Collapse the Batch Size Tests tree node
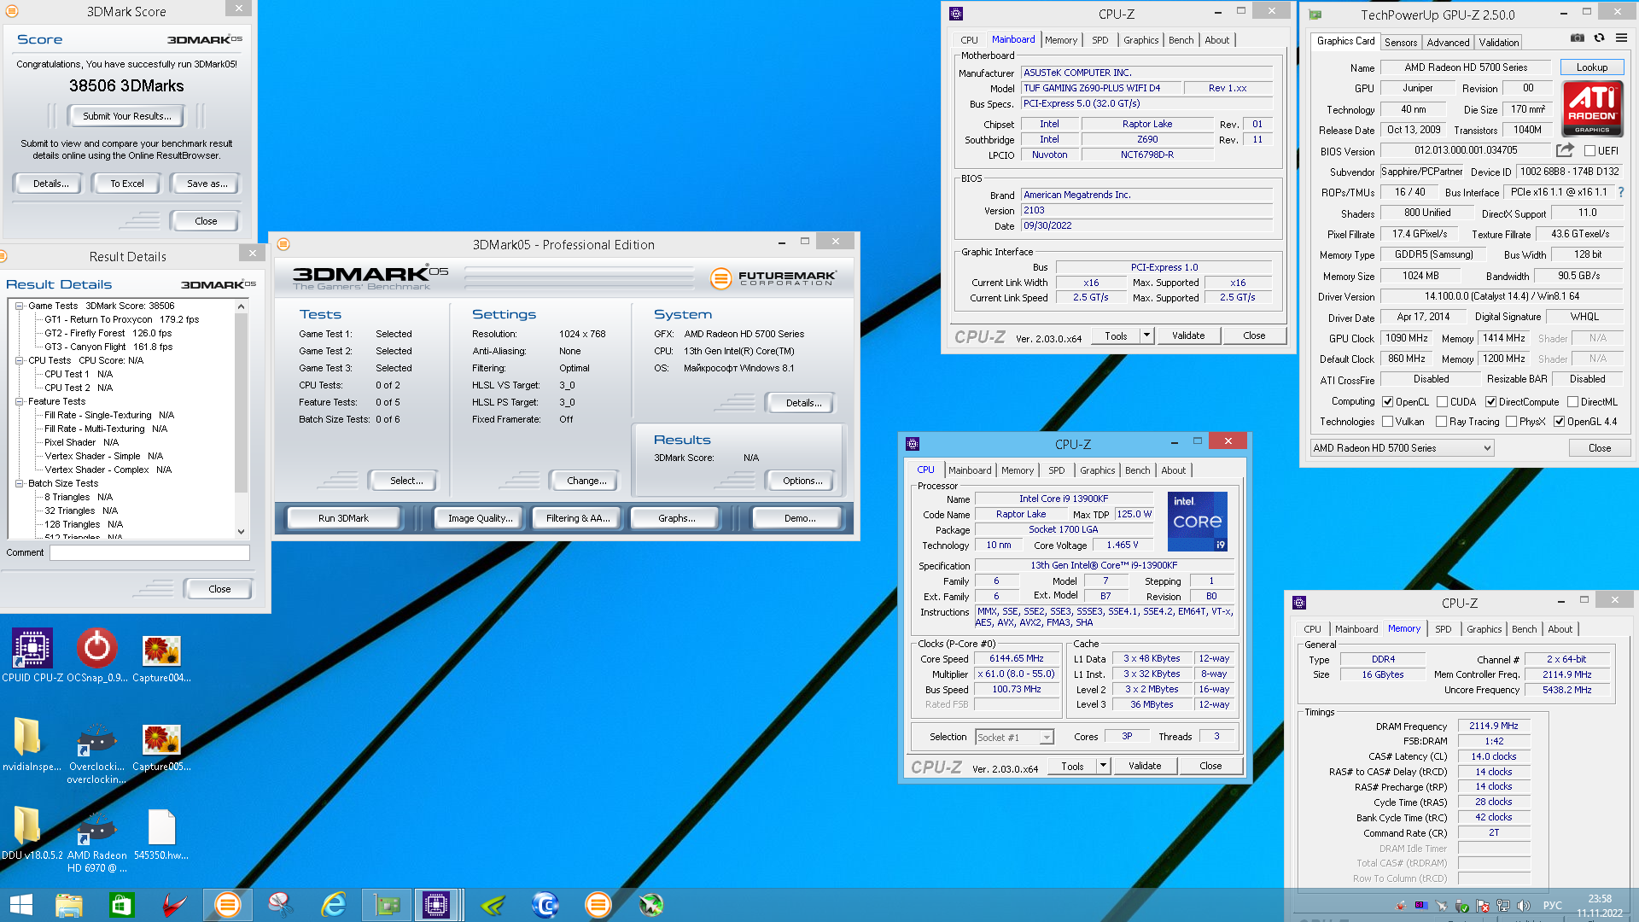 tap(20, 483)
